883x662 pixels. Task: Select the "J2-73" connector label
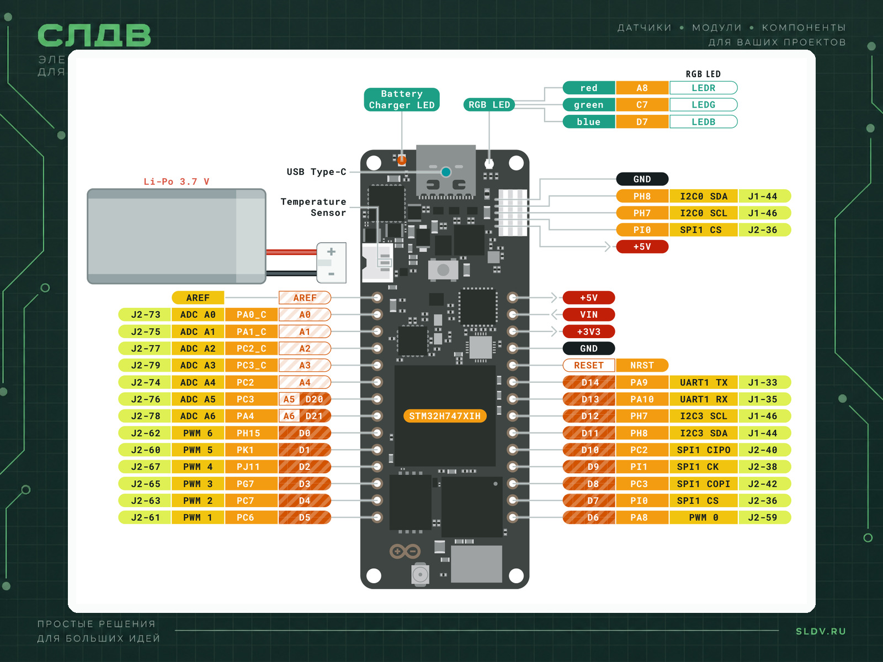pos(145,314)
